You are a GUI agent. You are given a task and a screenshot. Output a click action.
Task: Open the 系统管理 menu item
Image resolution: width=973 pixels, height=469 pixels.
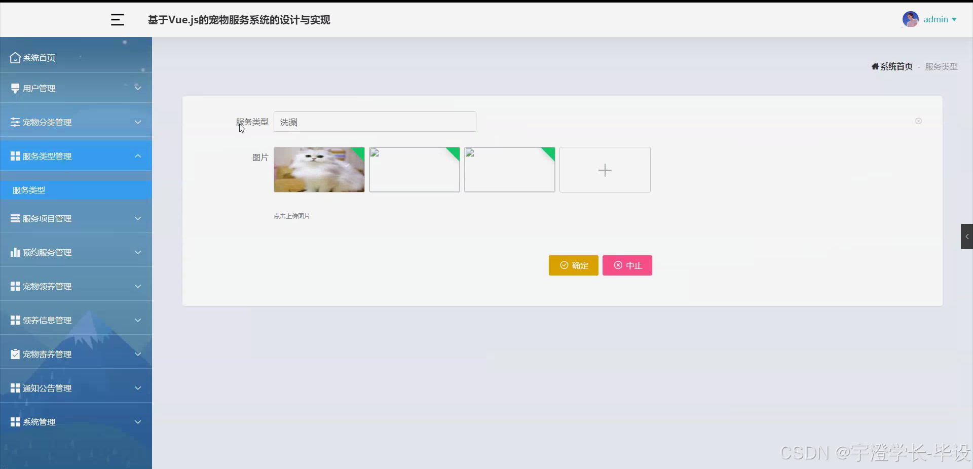(39, 421)
